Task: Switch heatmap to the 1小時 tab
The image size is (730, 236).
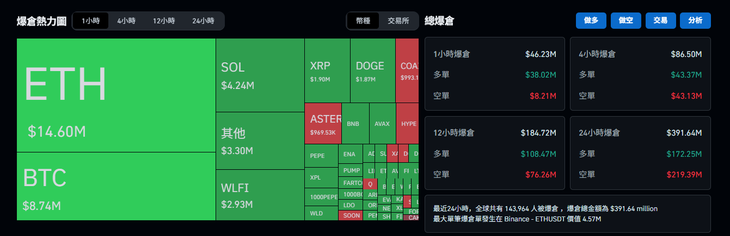Action: [x=90, y=21]
